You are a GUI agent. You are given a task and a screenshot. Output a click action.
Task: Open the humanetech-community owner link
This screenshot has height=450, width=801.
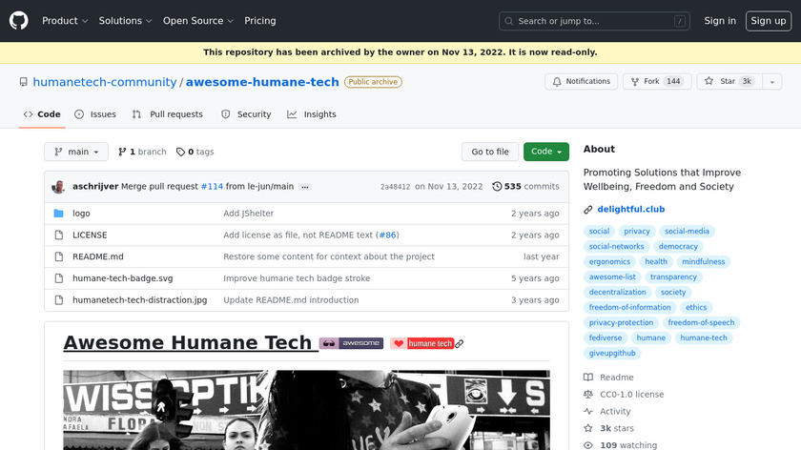click(105, 82)
